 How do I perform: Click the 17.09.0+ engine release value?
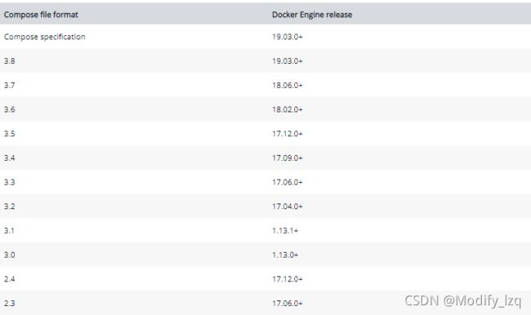tap(288, 157)
